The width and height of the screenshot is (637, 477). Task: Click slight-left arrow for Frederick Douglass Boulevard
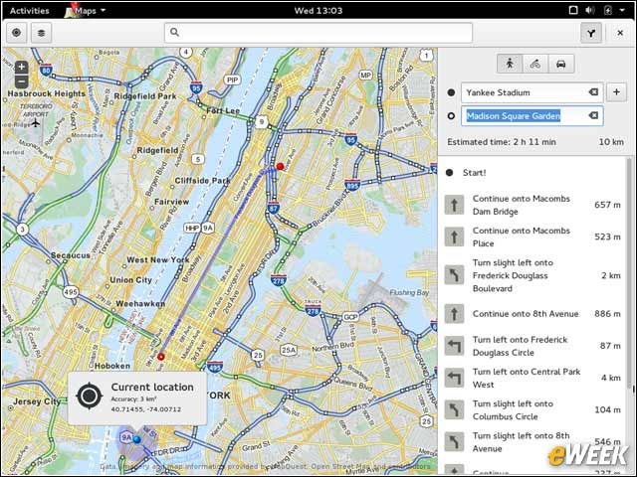pyautogui.click(x=454, y=275)
